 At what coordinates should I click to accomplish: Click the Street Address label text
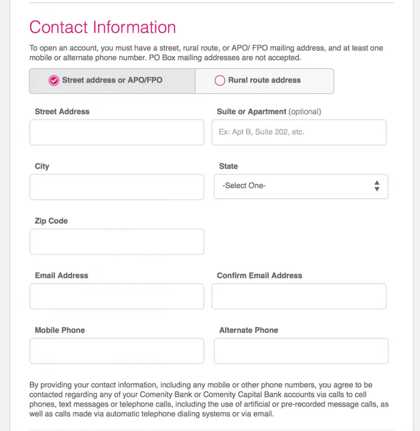click(62, 112)
